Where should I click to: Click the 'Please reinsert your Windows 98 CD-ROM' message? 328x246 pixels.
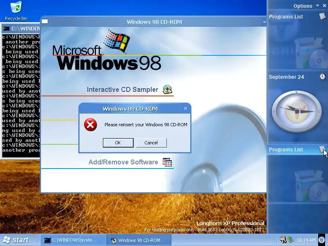(146, 125)
